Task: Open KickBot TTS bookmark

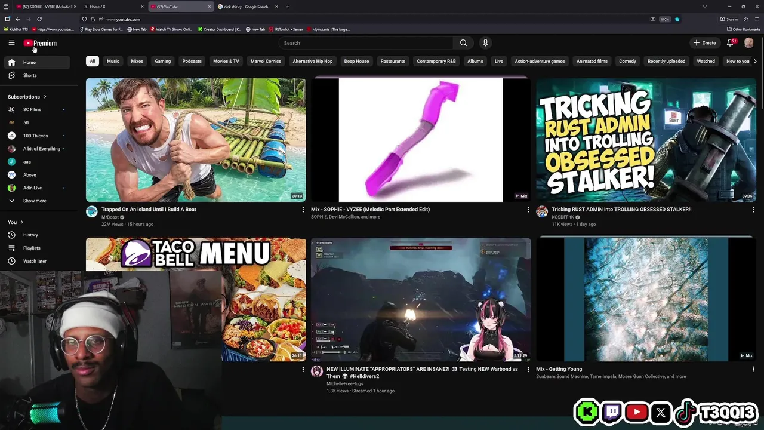Action: (16, 29)
